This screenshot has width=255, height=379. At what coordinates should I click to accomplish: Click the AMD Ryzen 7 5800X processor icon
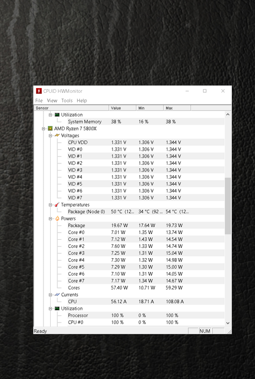(x=50, y=128)
